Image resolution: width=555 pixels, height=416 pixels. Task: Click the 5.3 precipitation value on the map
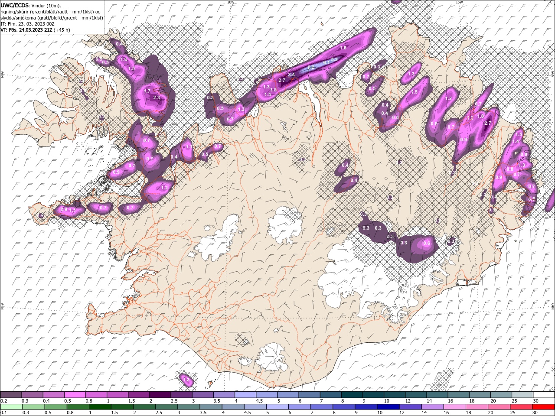(334, 59)
